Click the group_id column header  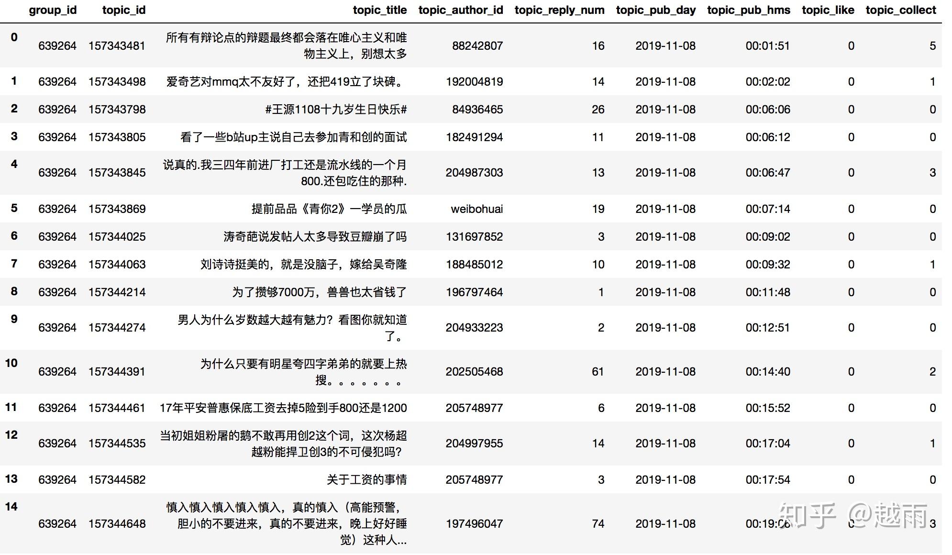[x=53, y=10]
